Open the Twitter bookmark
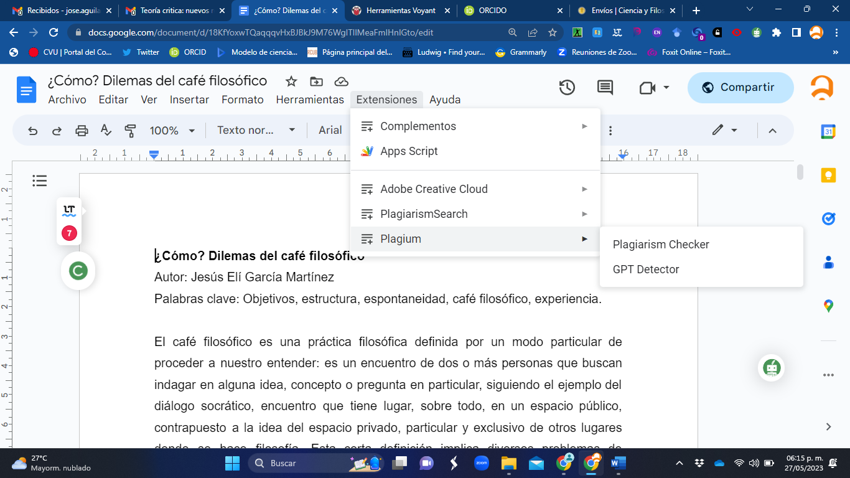The image size is (850, 478). click(141, 52)
